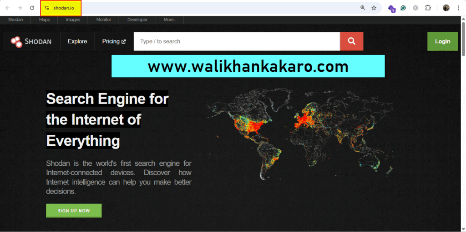Open Images in top navigation strip

[x=73, y=20]
